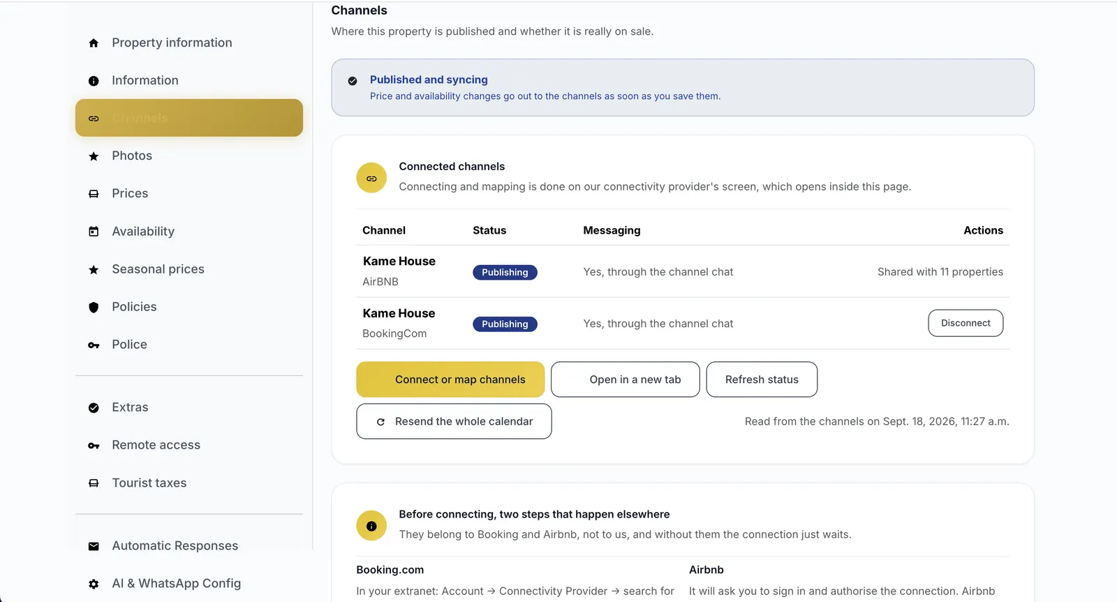
Task: Click the envelope icon beside Automatic Responses
Action: point(94,546)
